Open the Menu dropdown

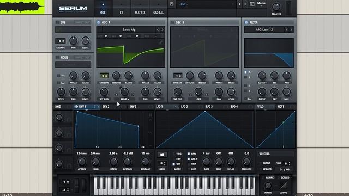click(x=261, y=4)
